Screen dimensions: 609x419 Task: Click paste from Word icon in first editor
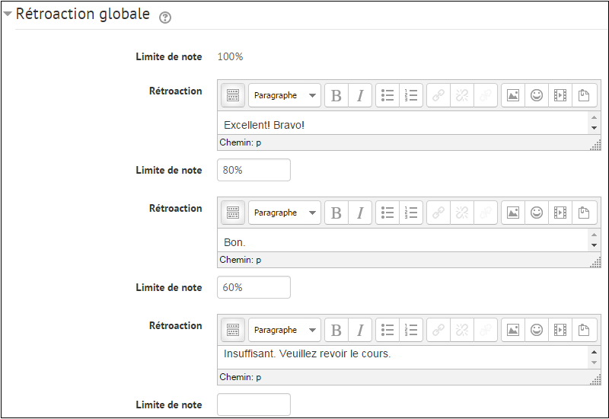[x=584, y=96]
